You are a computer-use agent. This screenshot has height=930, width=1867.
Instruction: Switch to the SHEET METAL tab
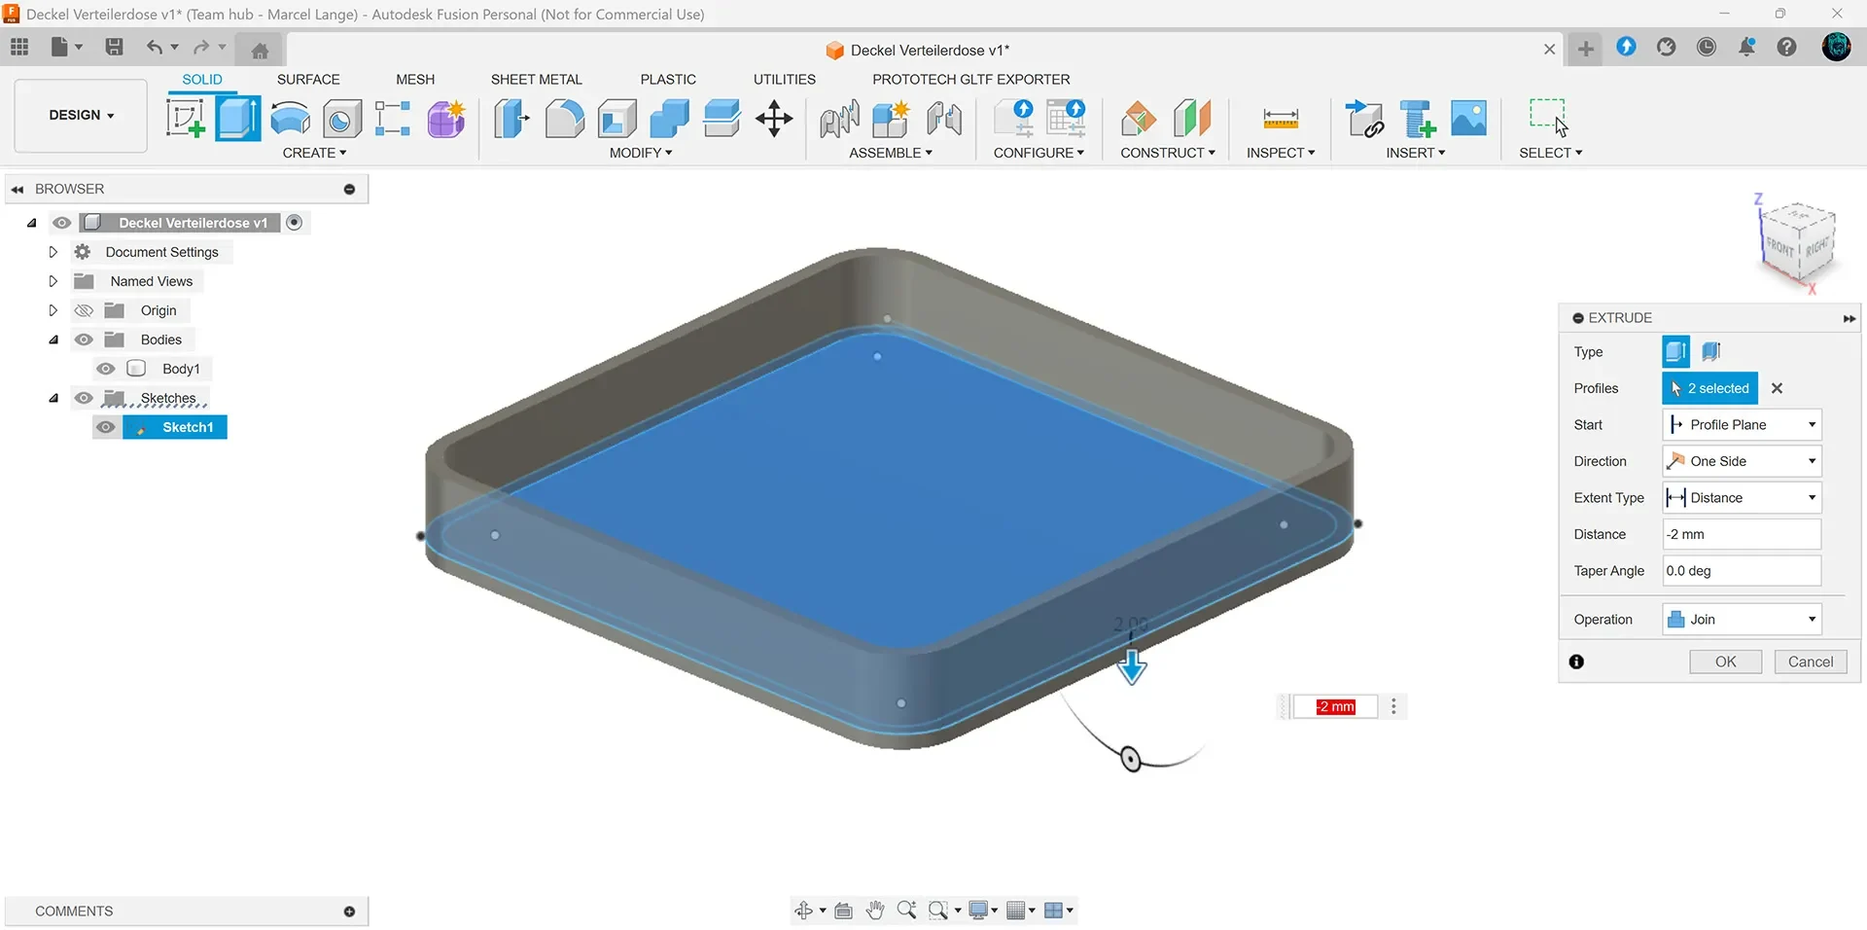click(x=537, y=80)
